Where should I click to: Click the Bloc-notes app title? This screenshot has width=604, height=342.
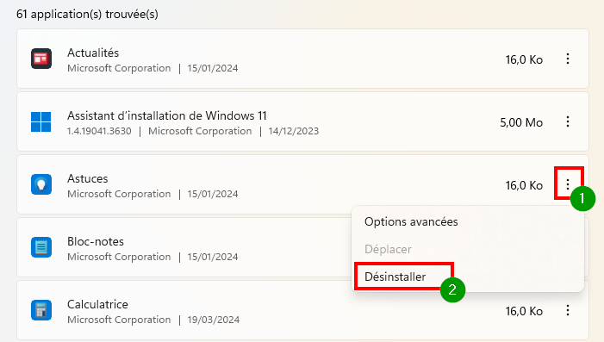(x=96, y=241)
